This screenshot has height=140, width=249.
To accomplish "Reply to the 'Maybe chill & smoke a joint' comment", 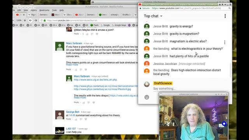I will 76,34.
